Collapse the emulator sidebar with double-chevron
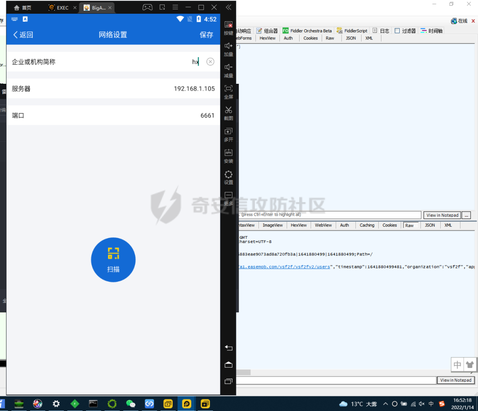 click(x=228, y=8)
